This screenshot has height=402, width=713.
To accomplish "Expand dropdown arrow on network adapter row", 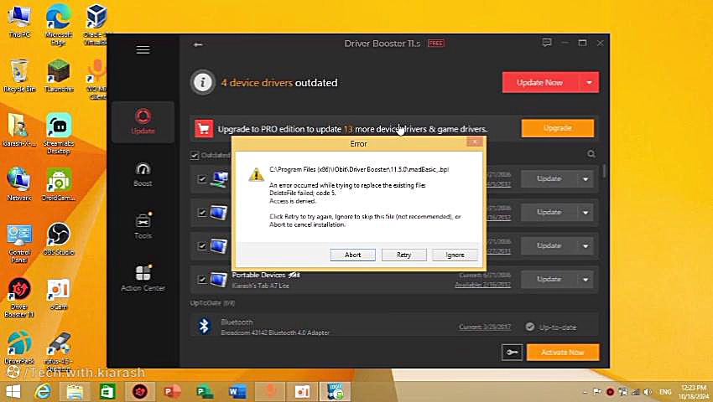I will [585, 179].
